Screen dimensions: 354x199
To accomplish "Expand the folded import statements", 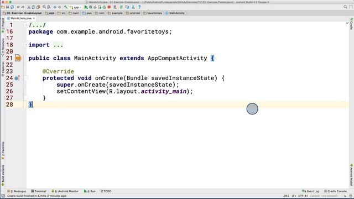I will click(x=26, y=45).
